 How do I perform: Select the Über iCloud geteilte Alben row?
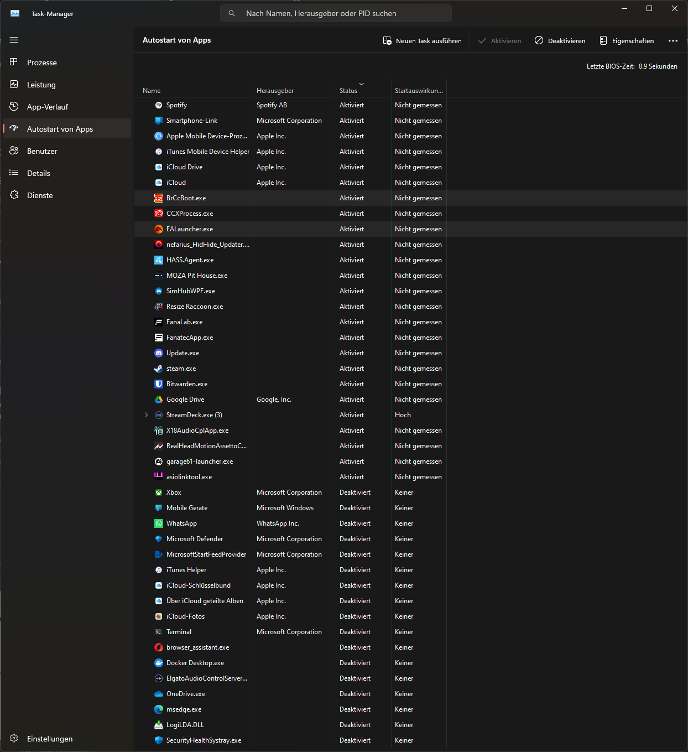[411, 601]
